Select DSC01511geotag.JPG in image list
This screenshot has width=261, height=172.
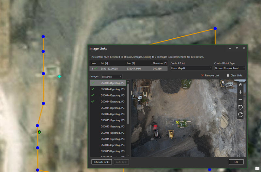pyautogui.click(x=108, y=126)
